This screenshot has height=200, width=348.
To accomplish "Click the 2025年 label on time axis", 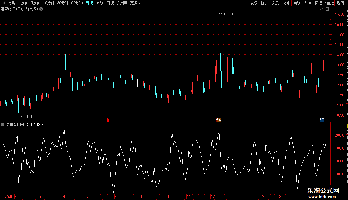I will tap(6, 196).
